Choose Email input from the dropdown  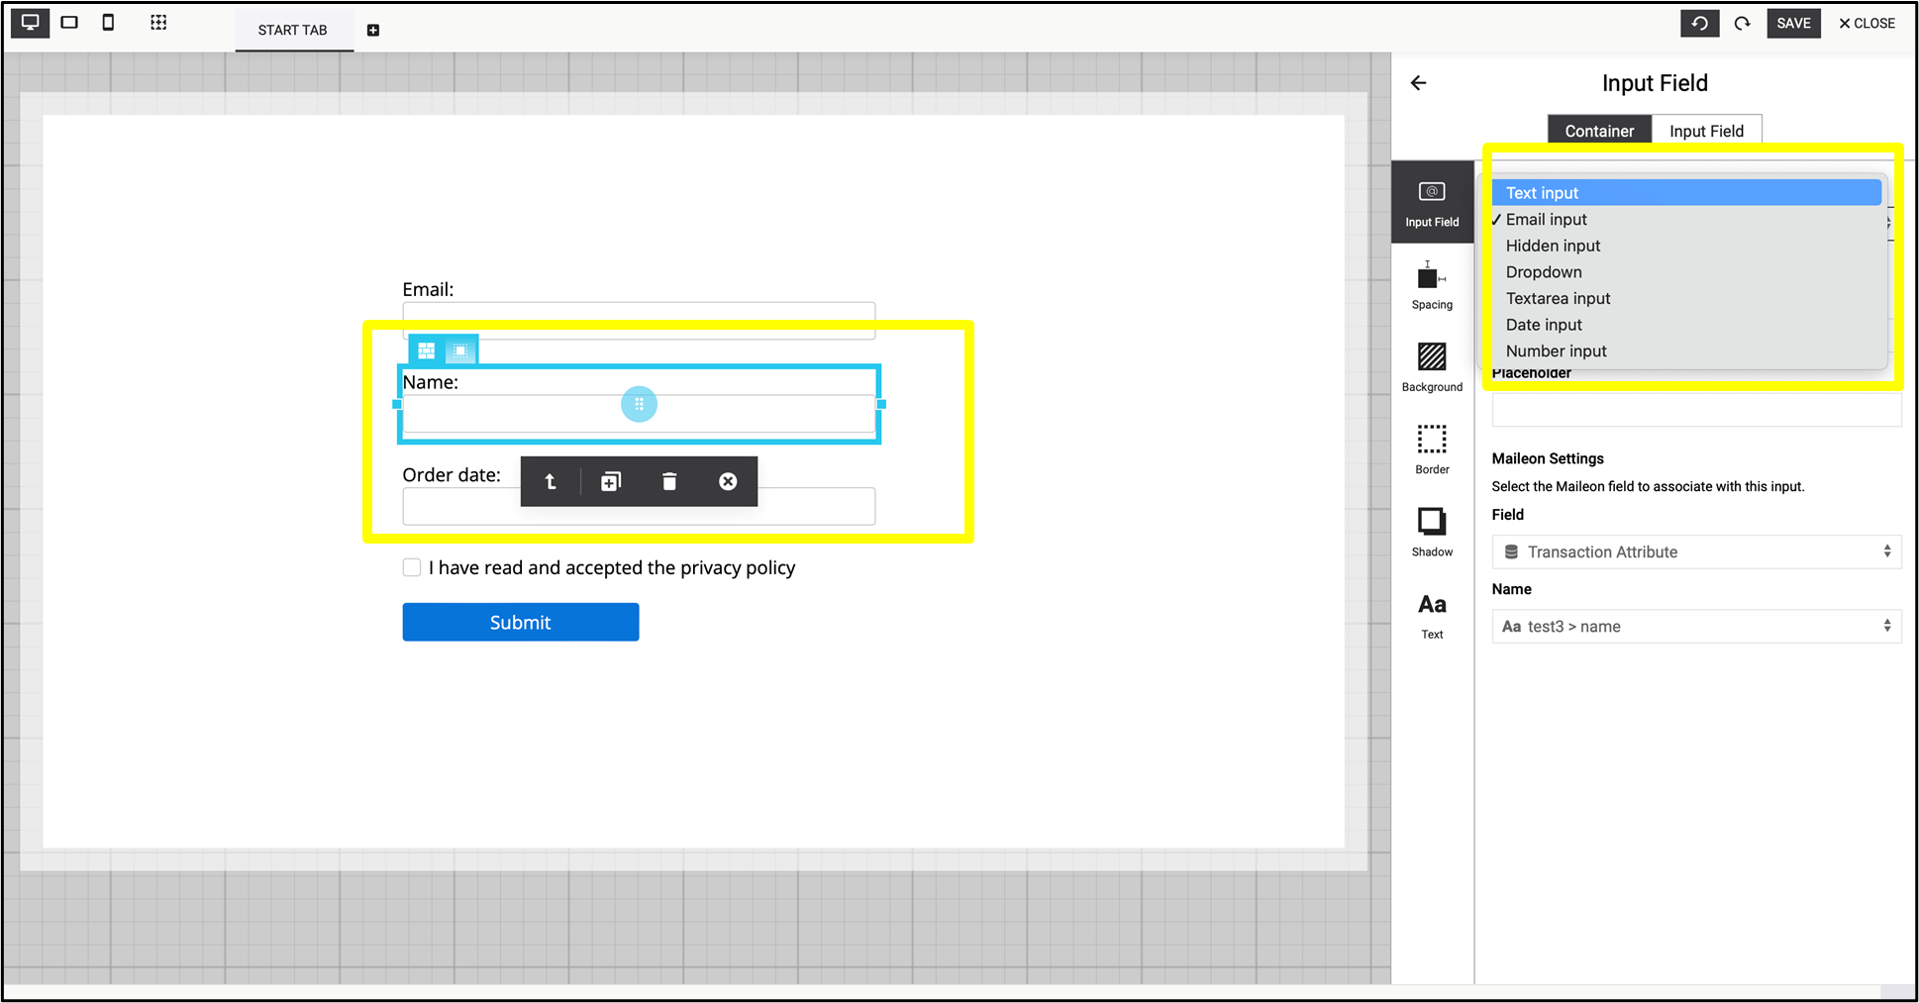click(x=1686, y=220)
